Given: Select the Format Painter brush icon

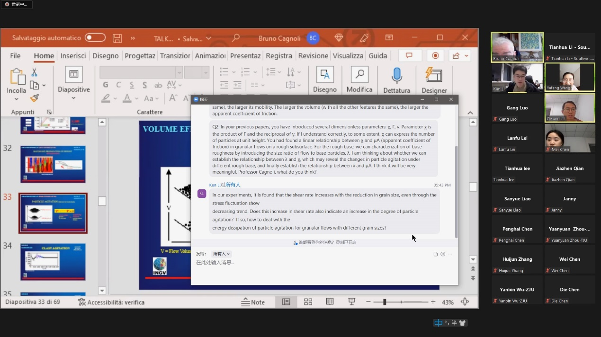Looking at the screenshot, I should (x=34, y=98).
